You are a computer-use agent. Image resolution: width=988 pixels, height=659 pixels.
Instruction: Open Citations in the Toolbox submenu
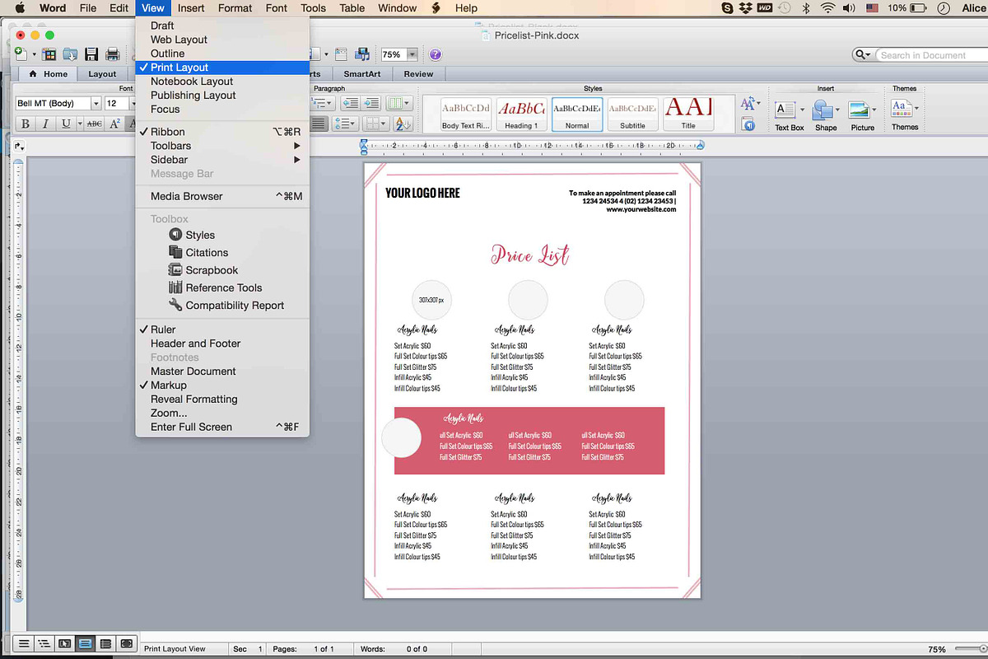point(206,253)
